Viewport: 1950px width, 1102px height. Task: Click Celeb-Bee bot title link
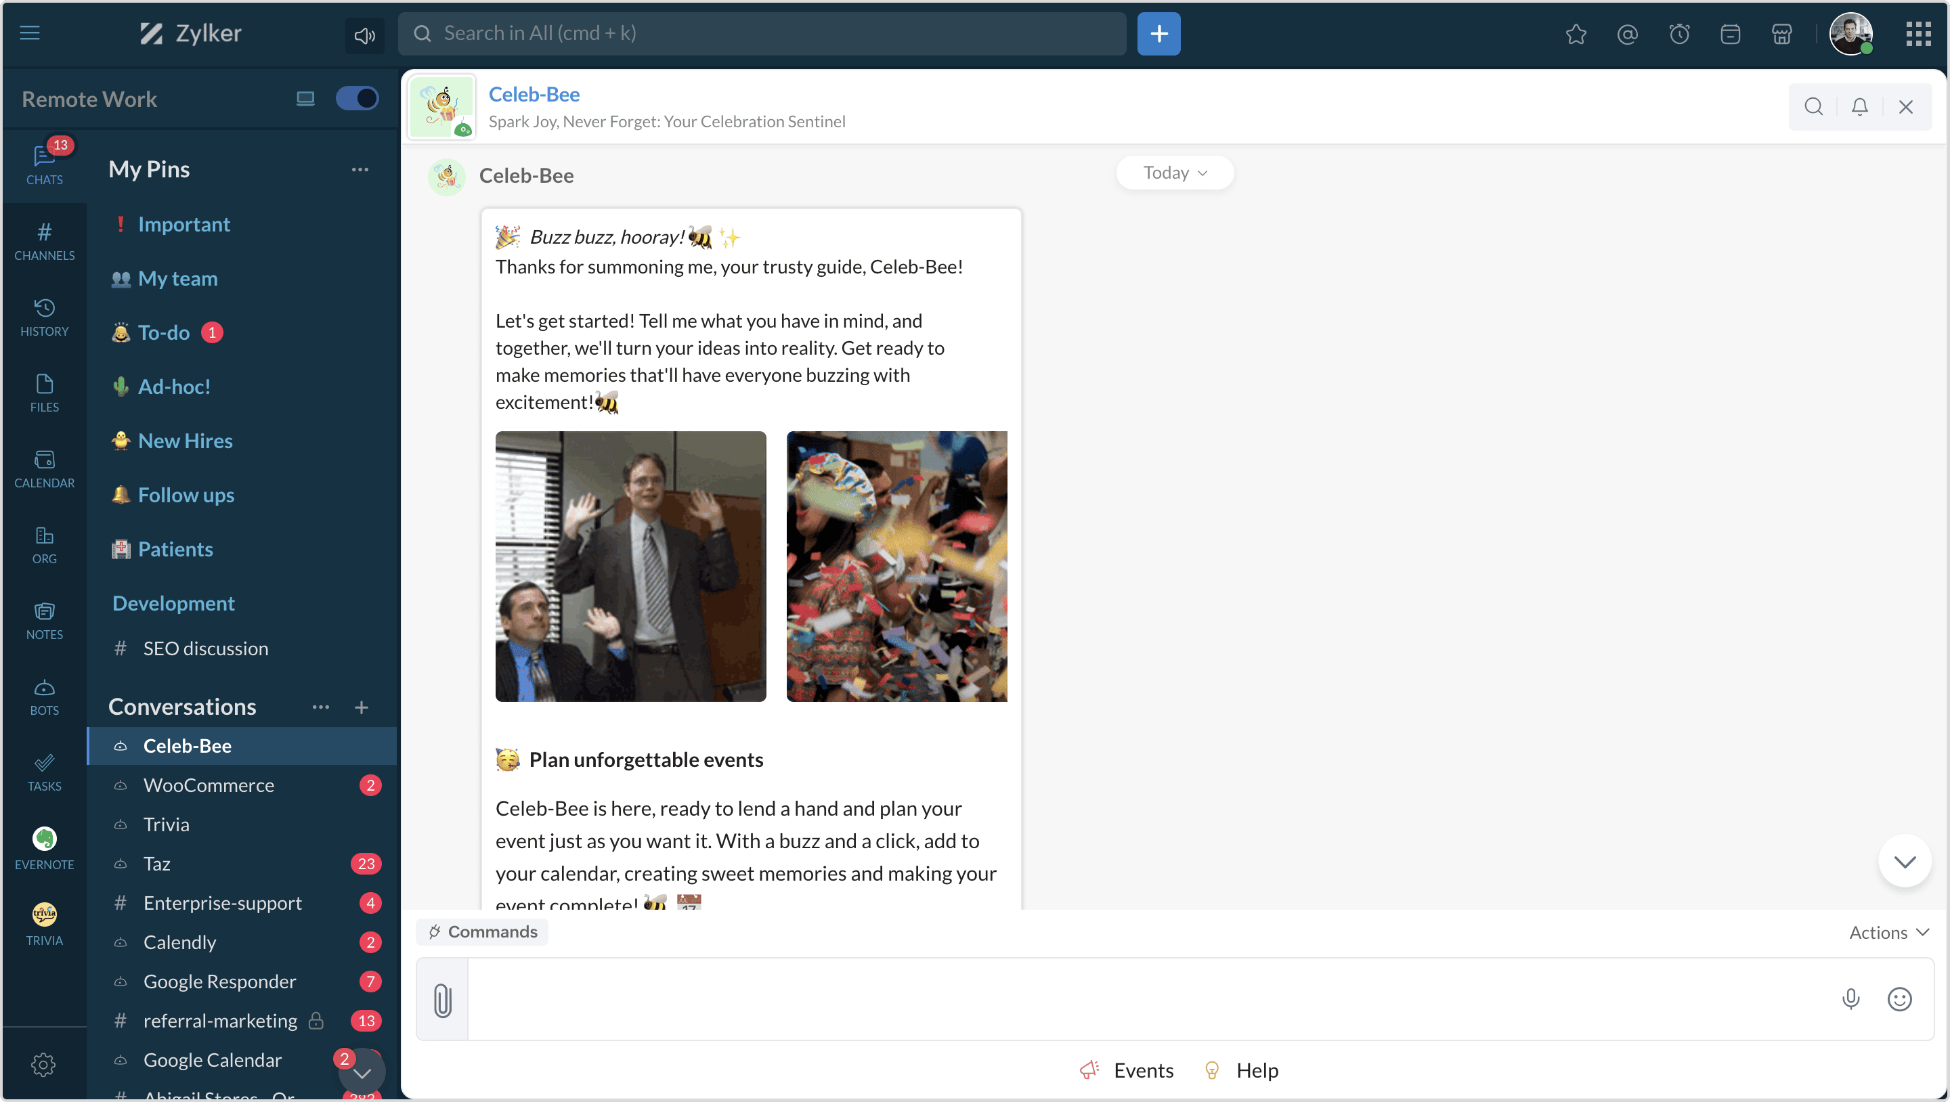pyautogui.click(x=534, y=94)
